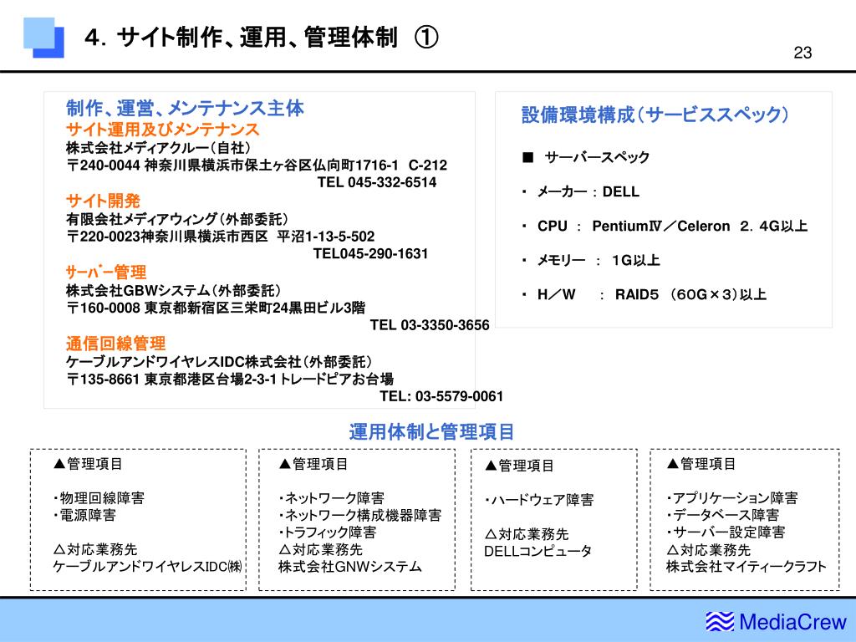Select heading '制作、運営、メンテナンス主体'
Viewport: 856px width, 642px height.
coord(185,108)
